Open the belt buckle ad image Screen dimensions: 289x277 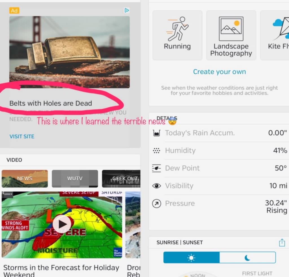[x=69, y=52]
